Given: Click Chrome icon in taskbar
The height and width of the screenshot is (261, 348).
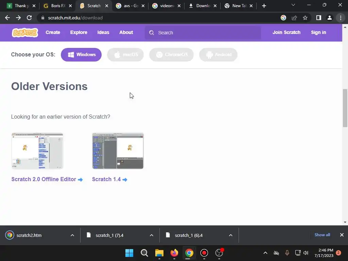Looking at the screenshot, I should (189, 253).
